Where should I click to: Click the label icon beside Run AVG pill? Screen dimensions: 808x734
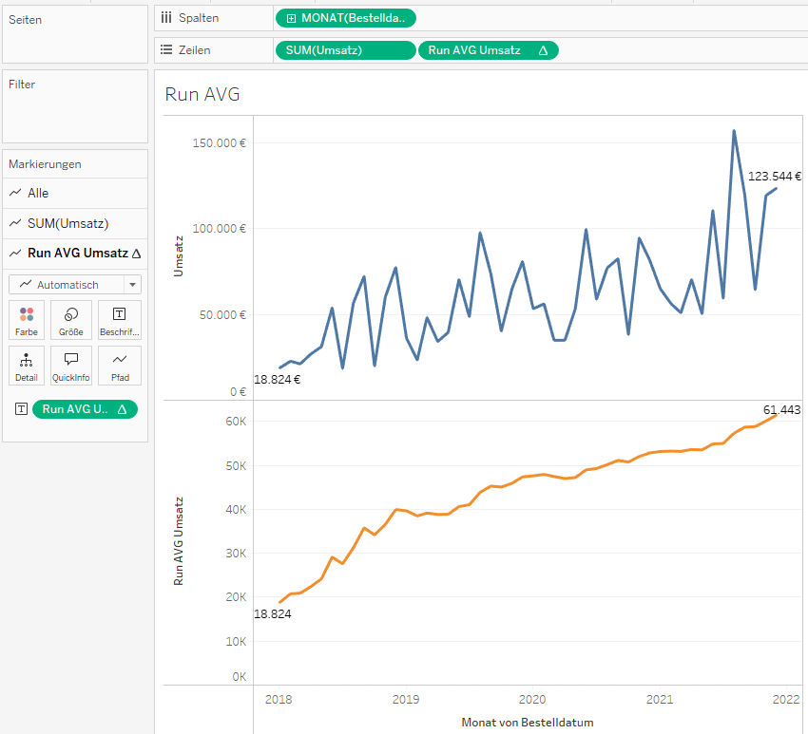21,409
